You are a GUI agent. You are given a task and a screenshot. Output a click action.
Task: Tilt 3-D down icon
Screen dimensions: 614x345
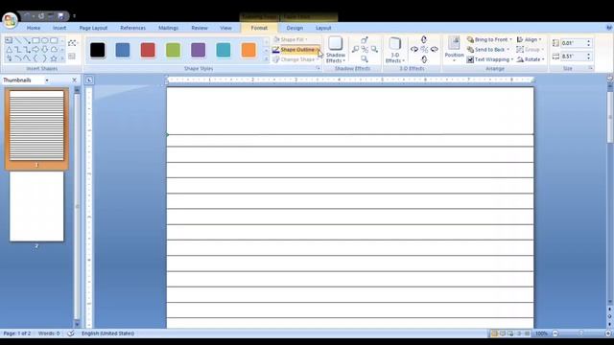[424, 59]
